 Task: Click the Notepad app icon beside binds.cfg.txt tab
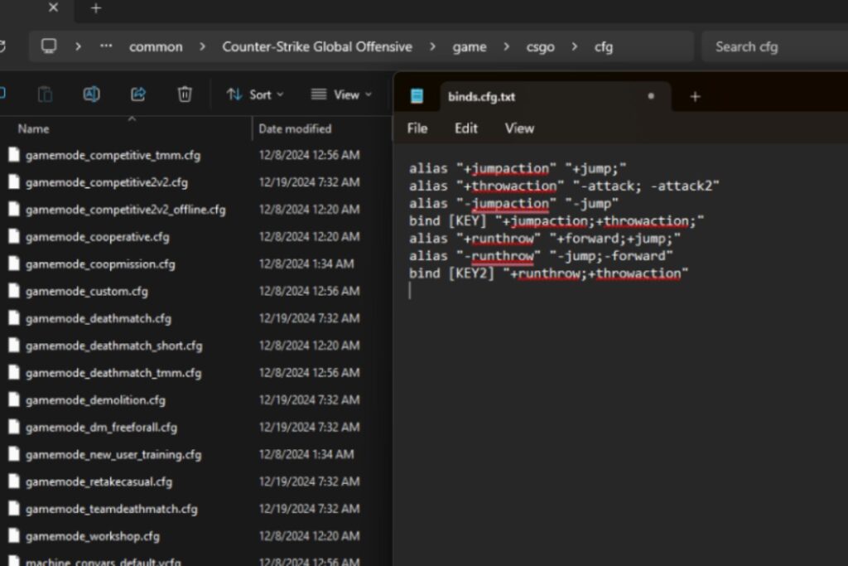[417, 96]
